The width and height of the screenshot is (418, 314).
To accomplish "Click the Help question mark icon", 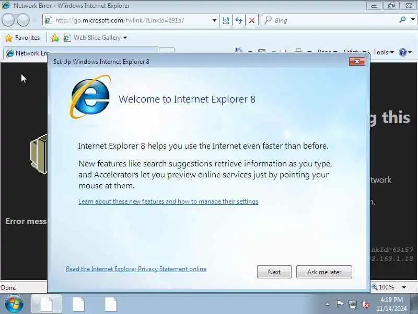I will 402,52.
